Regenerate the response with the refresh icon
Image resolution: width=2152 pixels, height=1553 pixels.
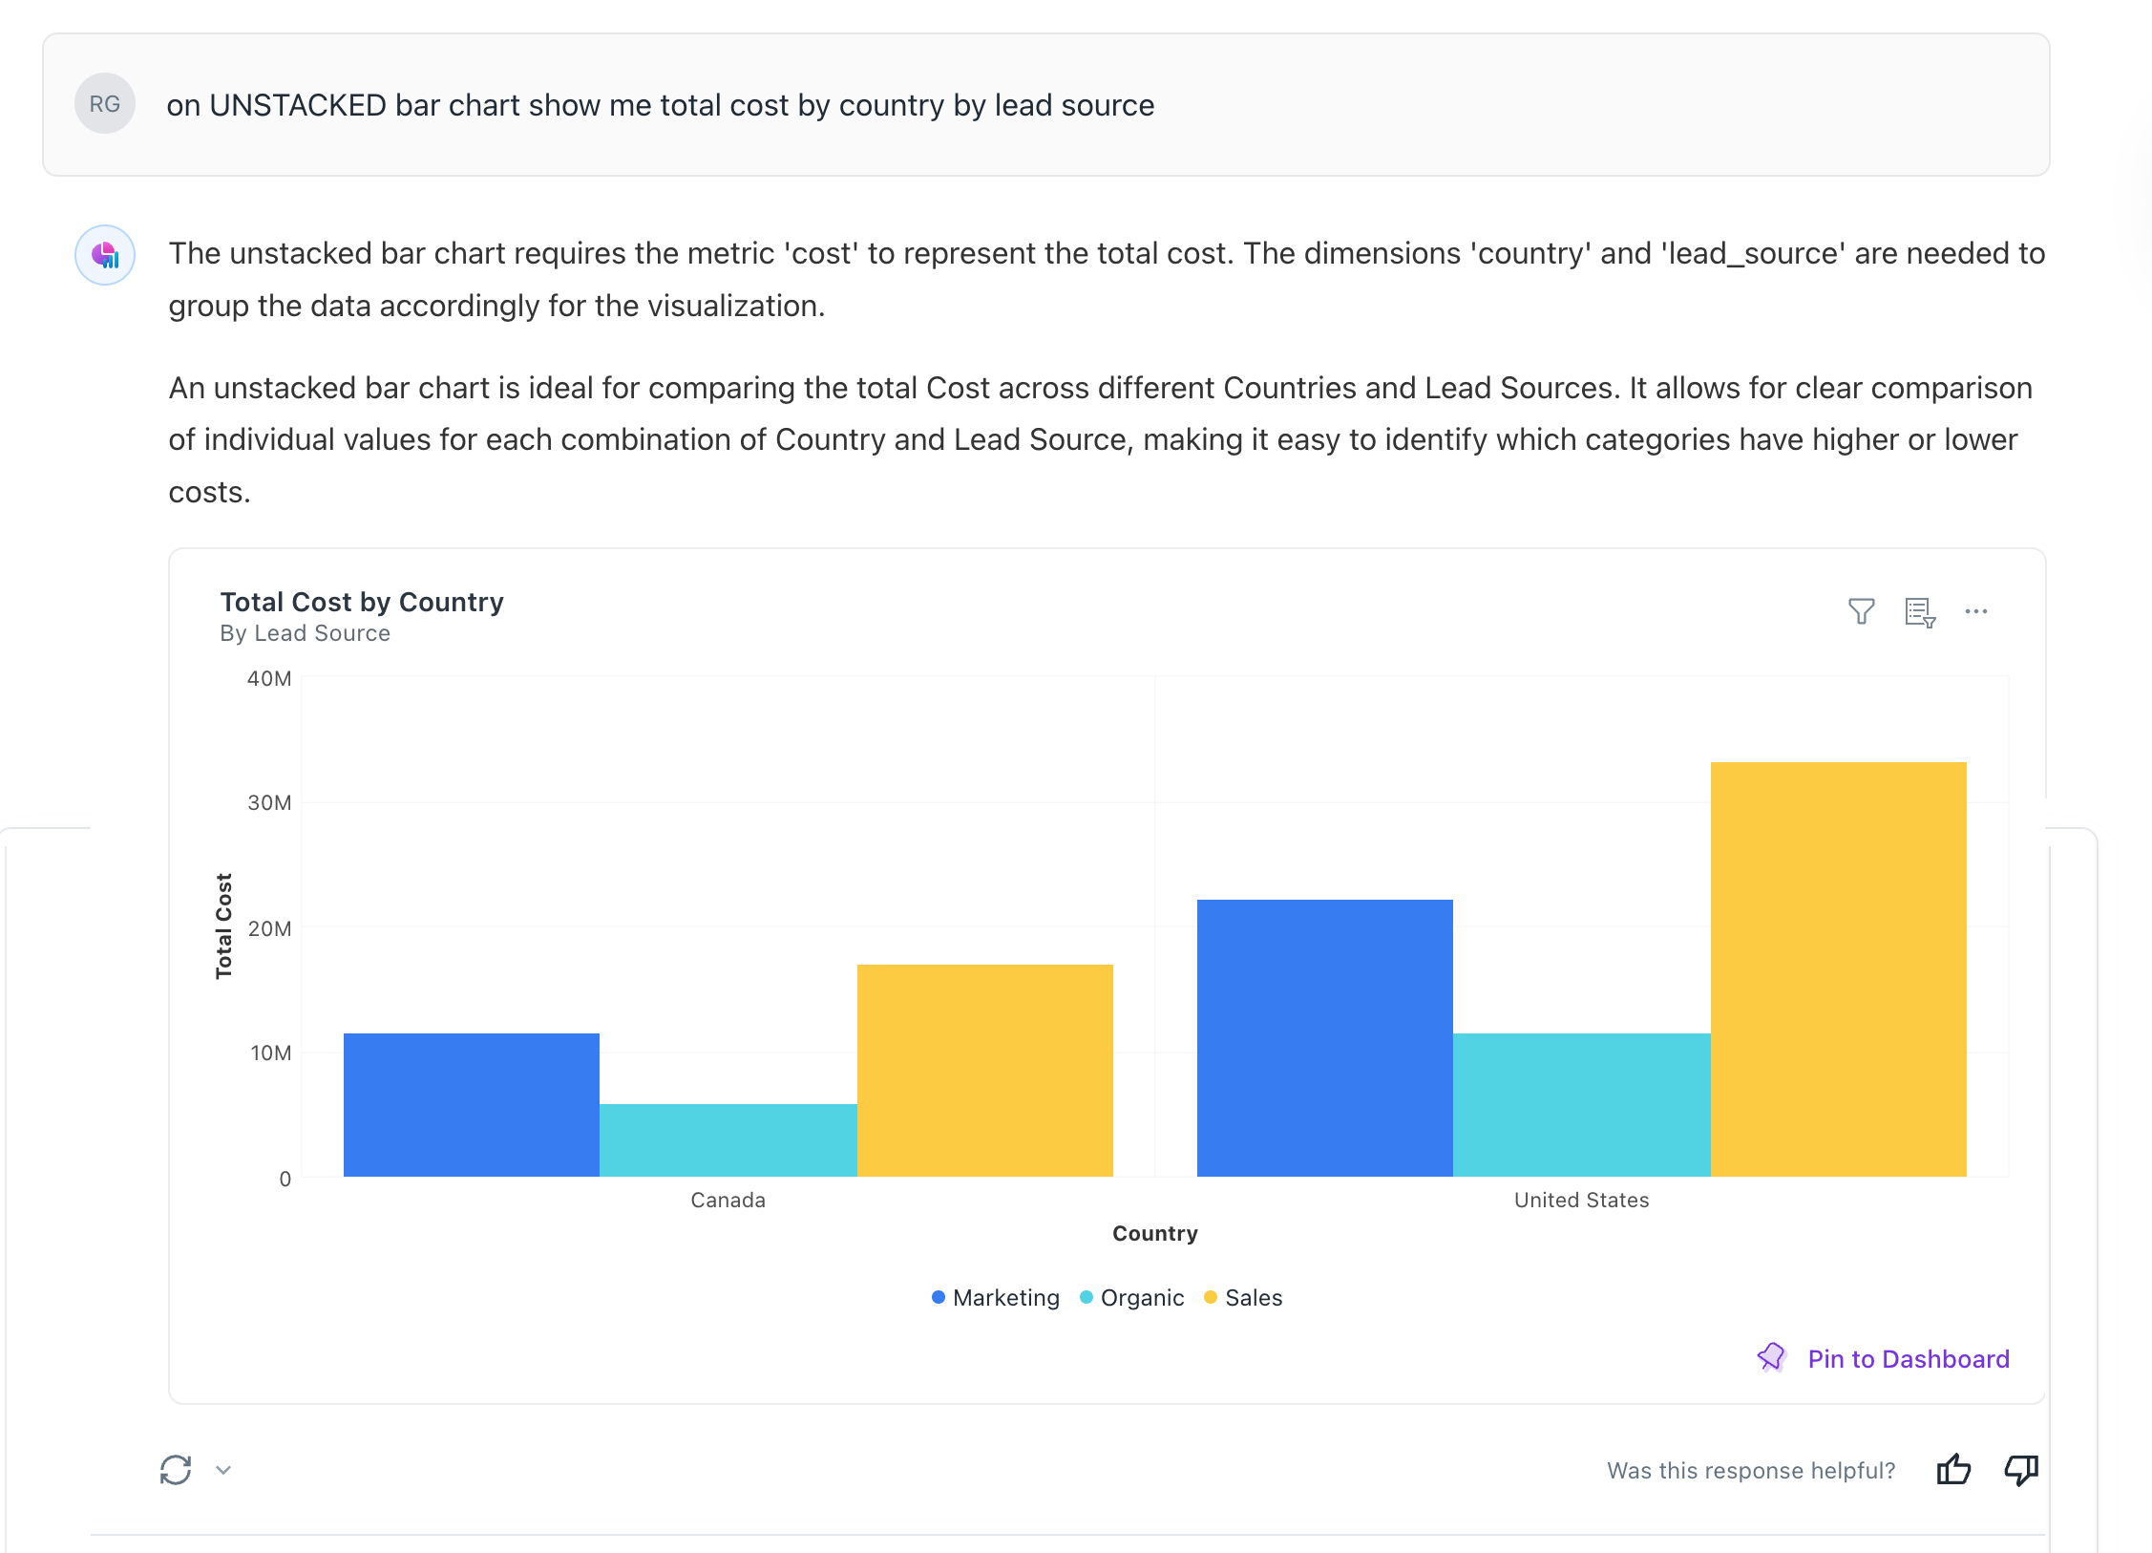[x=176, y=1470]
